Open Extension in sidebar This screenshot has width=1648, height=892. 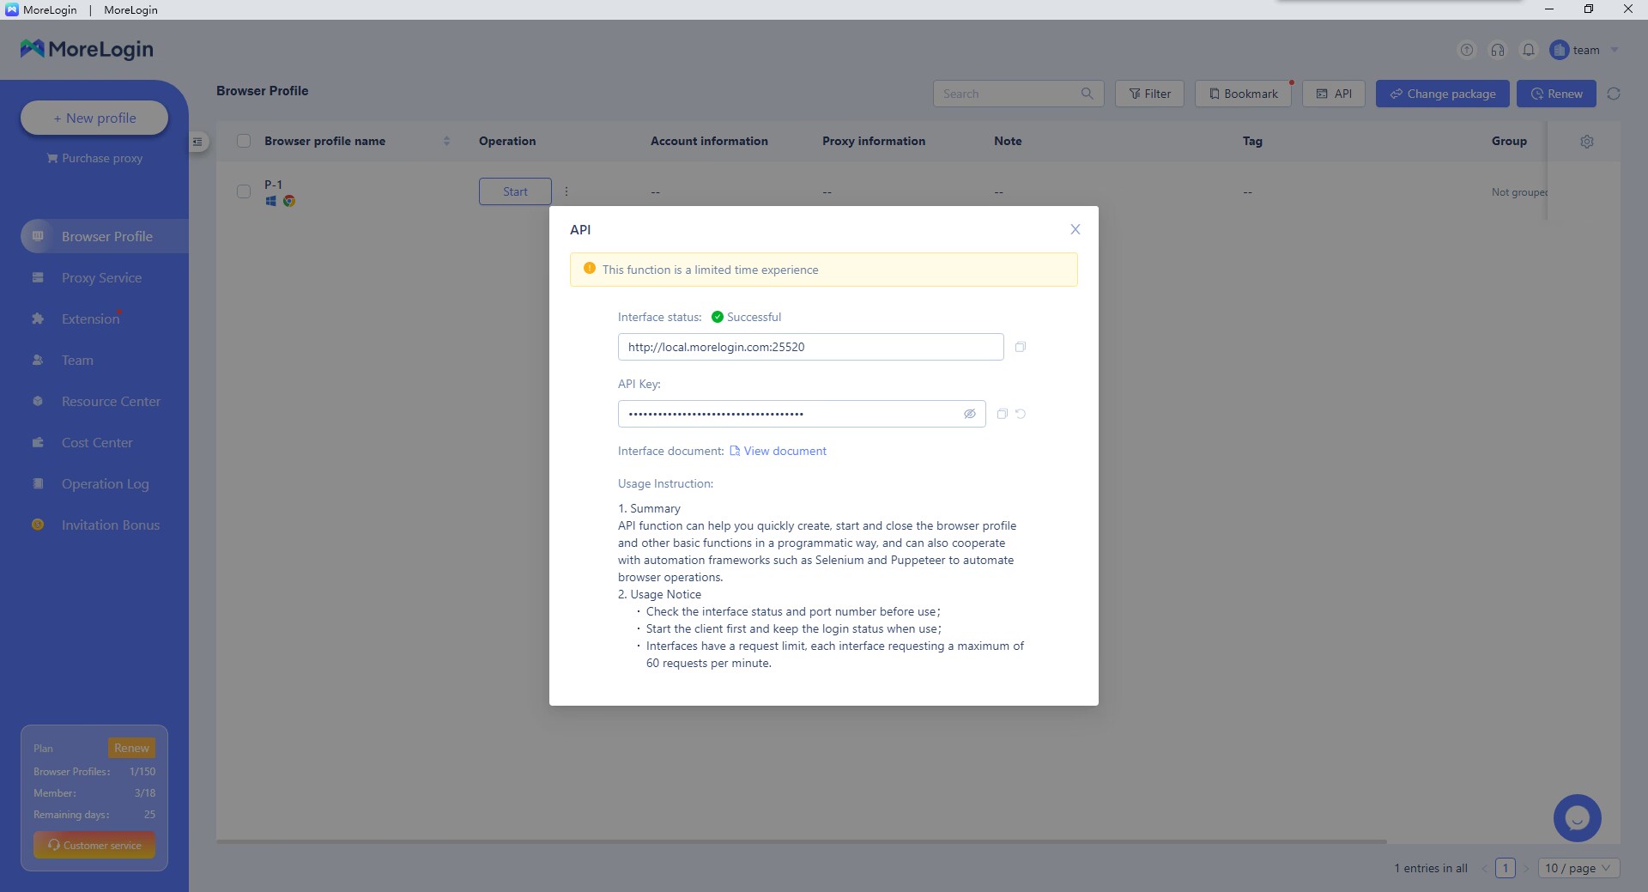[90, 319]
